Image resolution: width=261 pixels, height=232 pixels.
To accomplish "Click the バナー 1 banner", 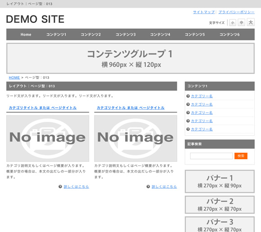I will tap(220, 182).
